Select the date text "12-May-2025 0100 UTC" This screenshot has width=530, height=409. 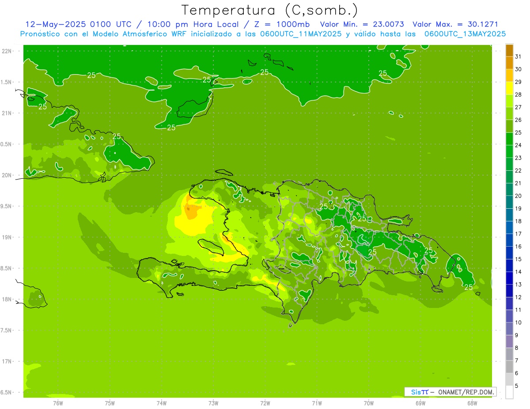coord(79,24)
